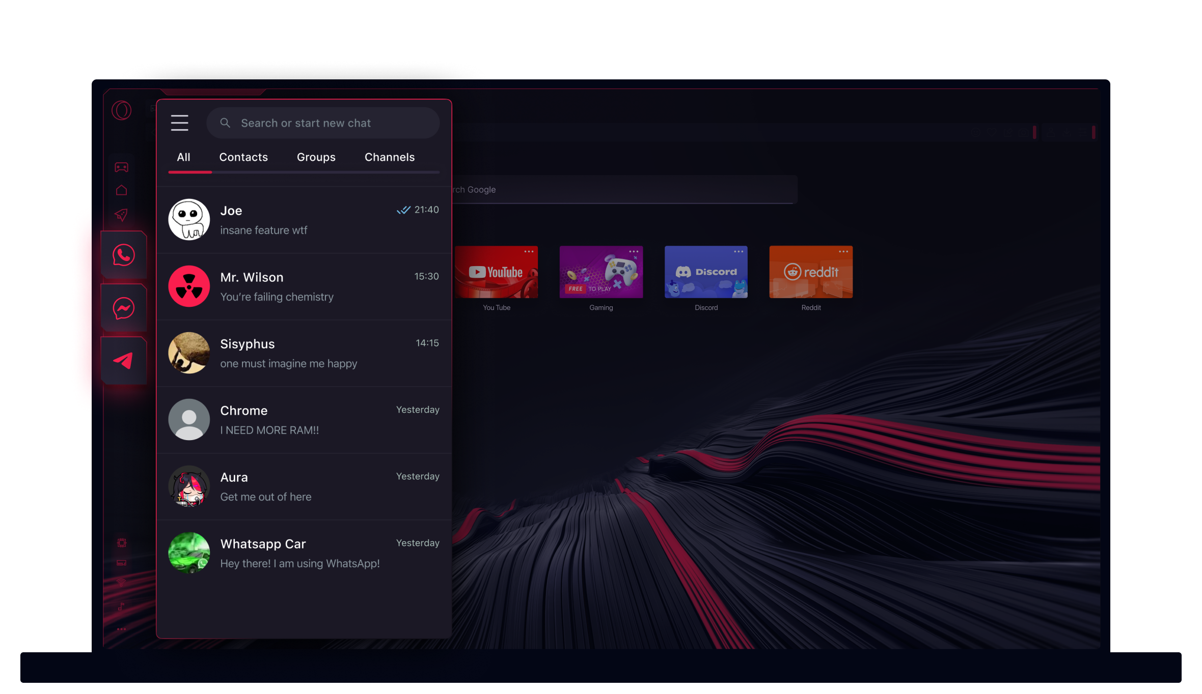Open the downloads icon in the toolbar
The height and width of the screenshot is (694, 1202).
(1067, 133)
